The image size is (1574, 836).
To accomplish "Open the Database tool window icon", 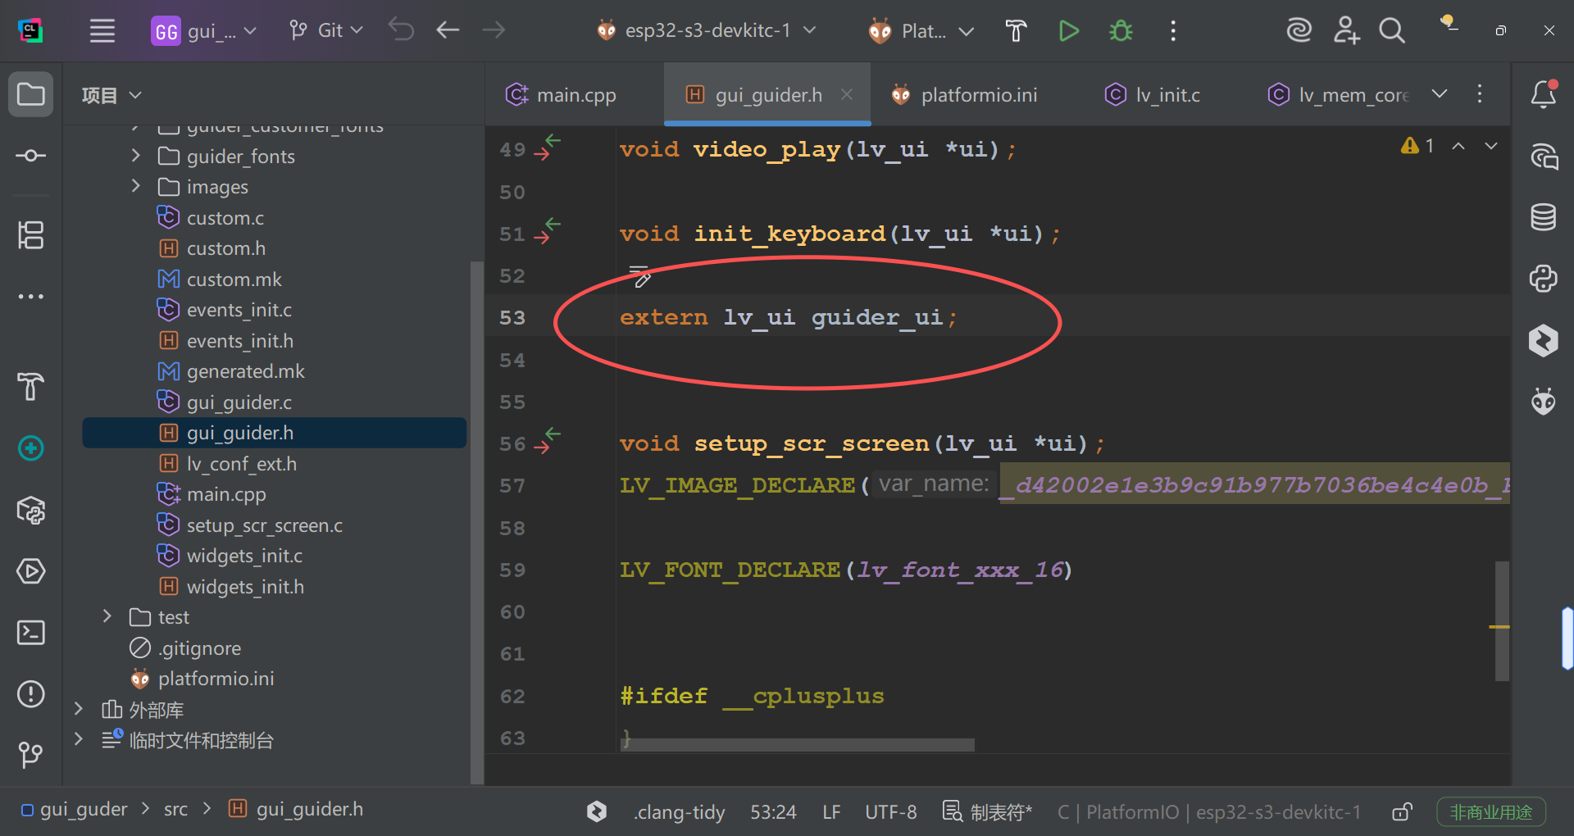I will pos(1544,217).
